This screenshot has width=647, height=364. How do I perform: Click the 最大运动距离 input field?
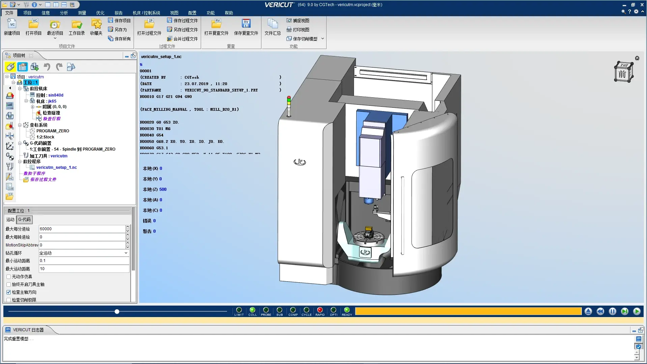pos(84,269)
